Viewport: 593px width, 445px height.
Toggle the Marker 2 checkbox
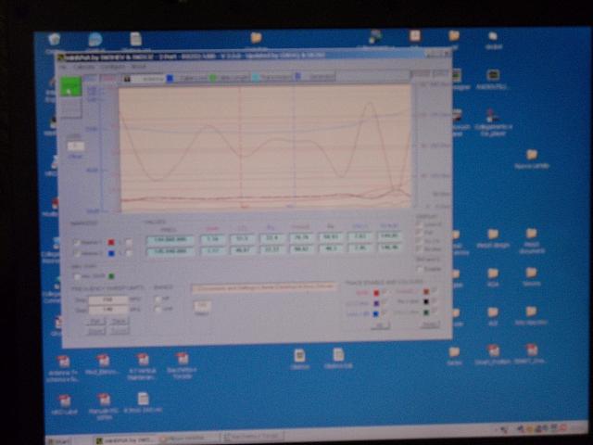[x=76, y=253]
